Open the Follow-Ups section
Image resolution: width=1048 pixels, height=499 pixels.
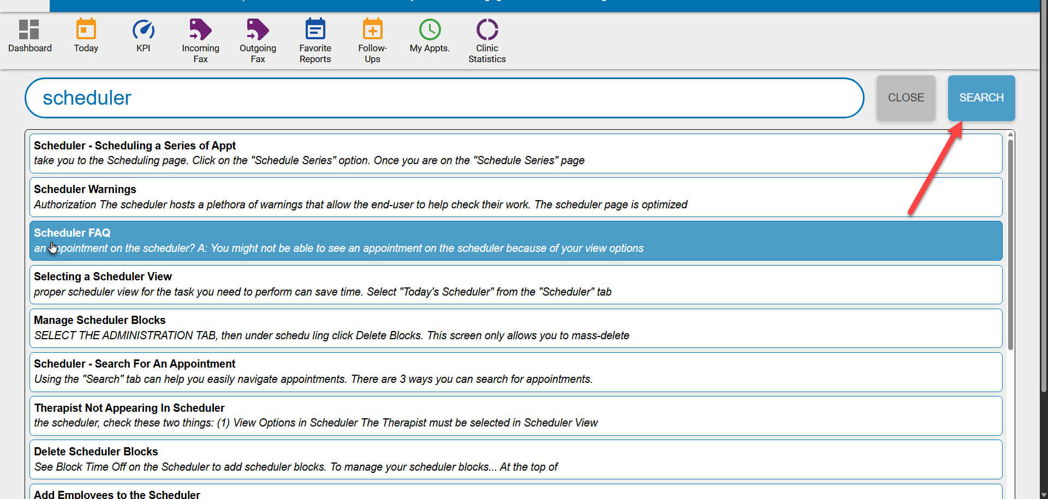[372, 38]
